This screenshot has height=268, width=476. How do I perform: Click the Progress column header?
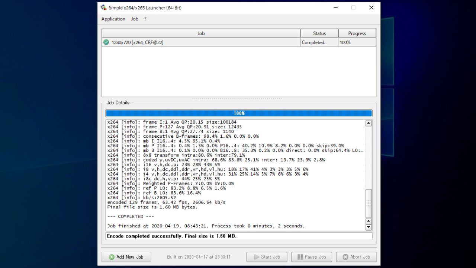click(357, 33)
